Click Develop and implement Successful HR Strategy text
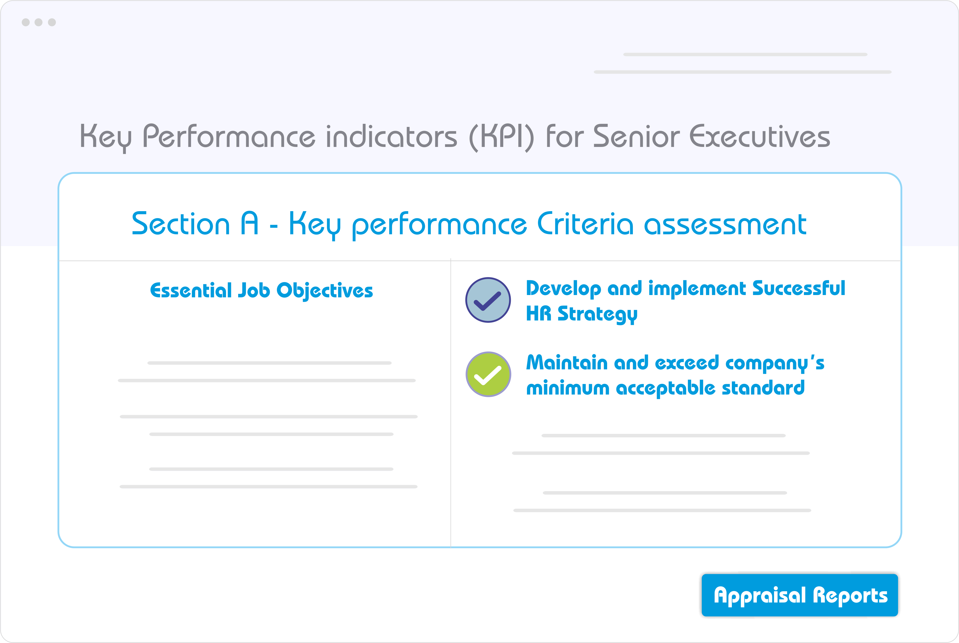The image size is (959, 643). click(x=686, y=301)
